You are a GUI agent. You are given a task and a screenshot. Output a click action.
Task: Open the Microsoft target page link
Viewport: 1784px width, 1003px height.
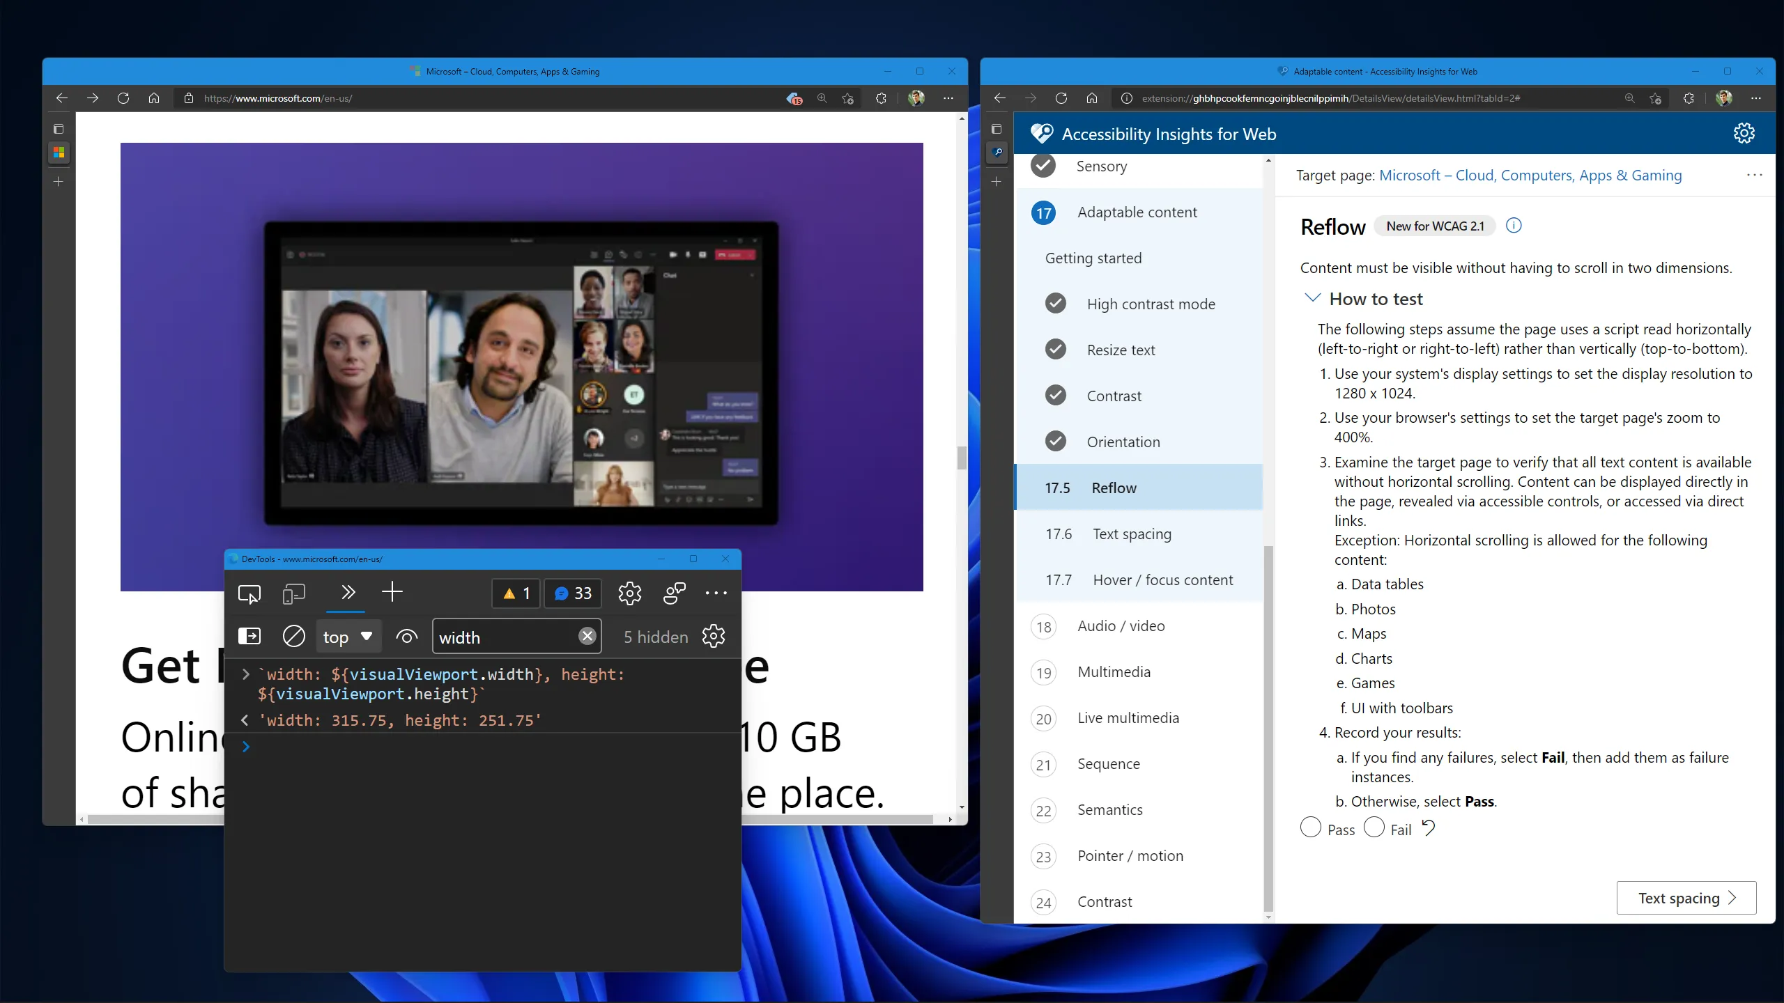pos(1530,175)
